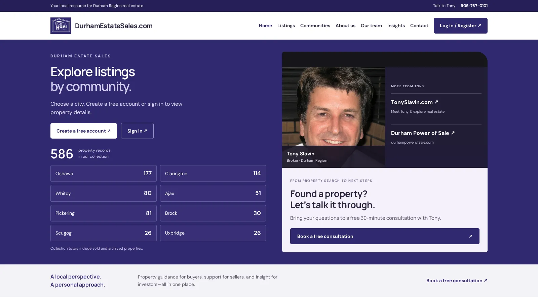Open the Contact page link
Viewport: 538px width, 302px height.
[419, 26]
